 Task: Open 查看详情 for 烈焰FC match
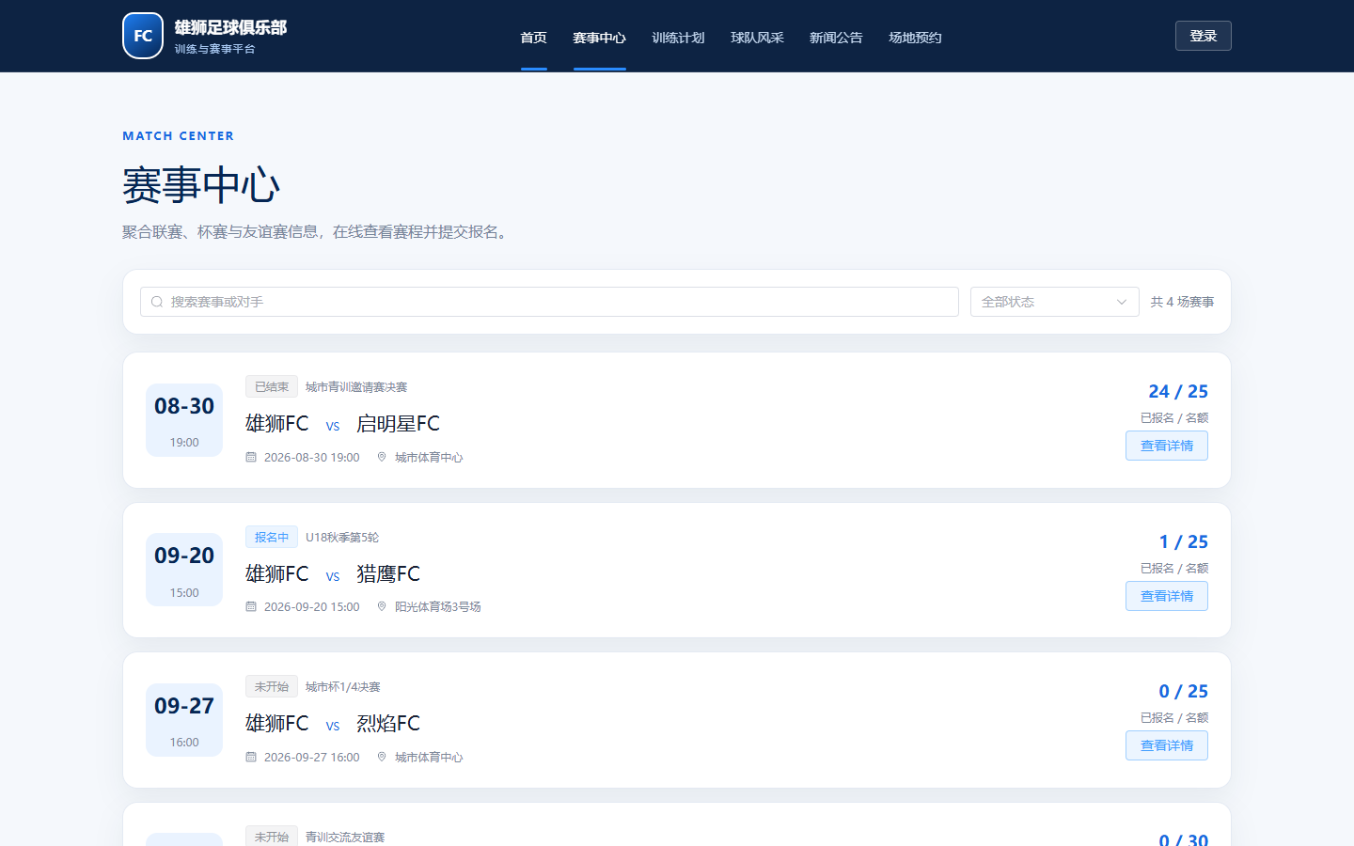tap(1166, 745)
